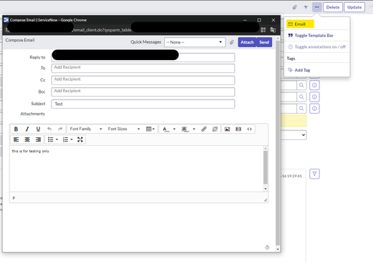
Task: Click the more options ellipsis button
Action: coord(317,7)
